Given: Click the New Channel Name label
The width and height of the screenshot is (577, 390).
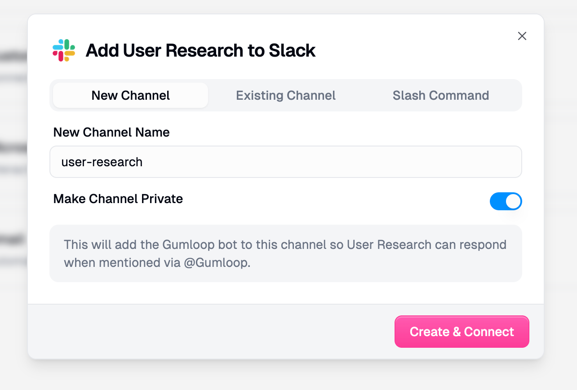Looking at the screenshot, I should pos(111,132).
